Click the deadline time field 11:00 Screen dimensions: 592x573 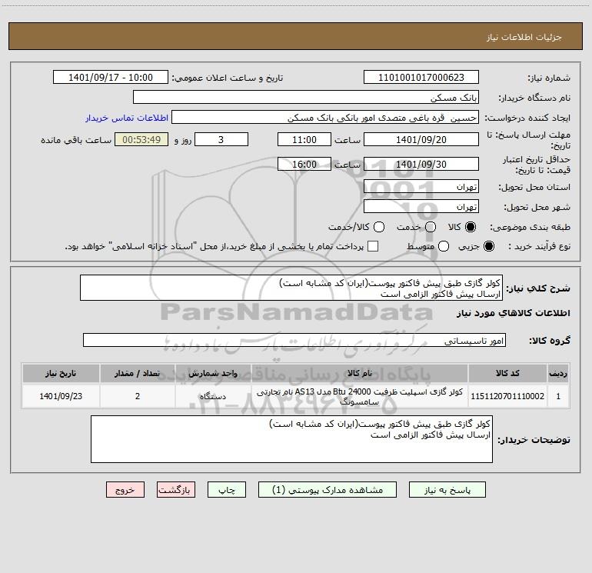pyautogui.click(x=304, y=139)
